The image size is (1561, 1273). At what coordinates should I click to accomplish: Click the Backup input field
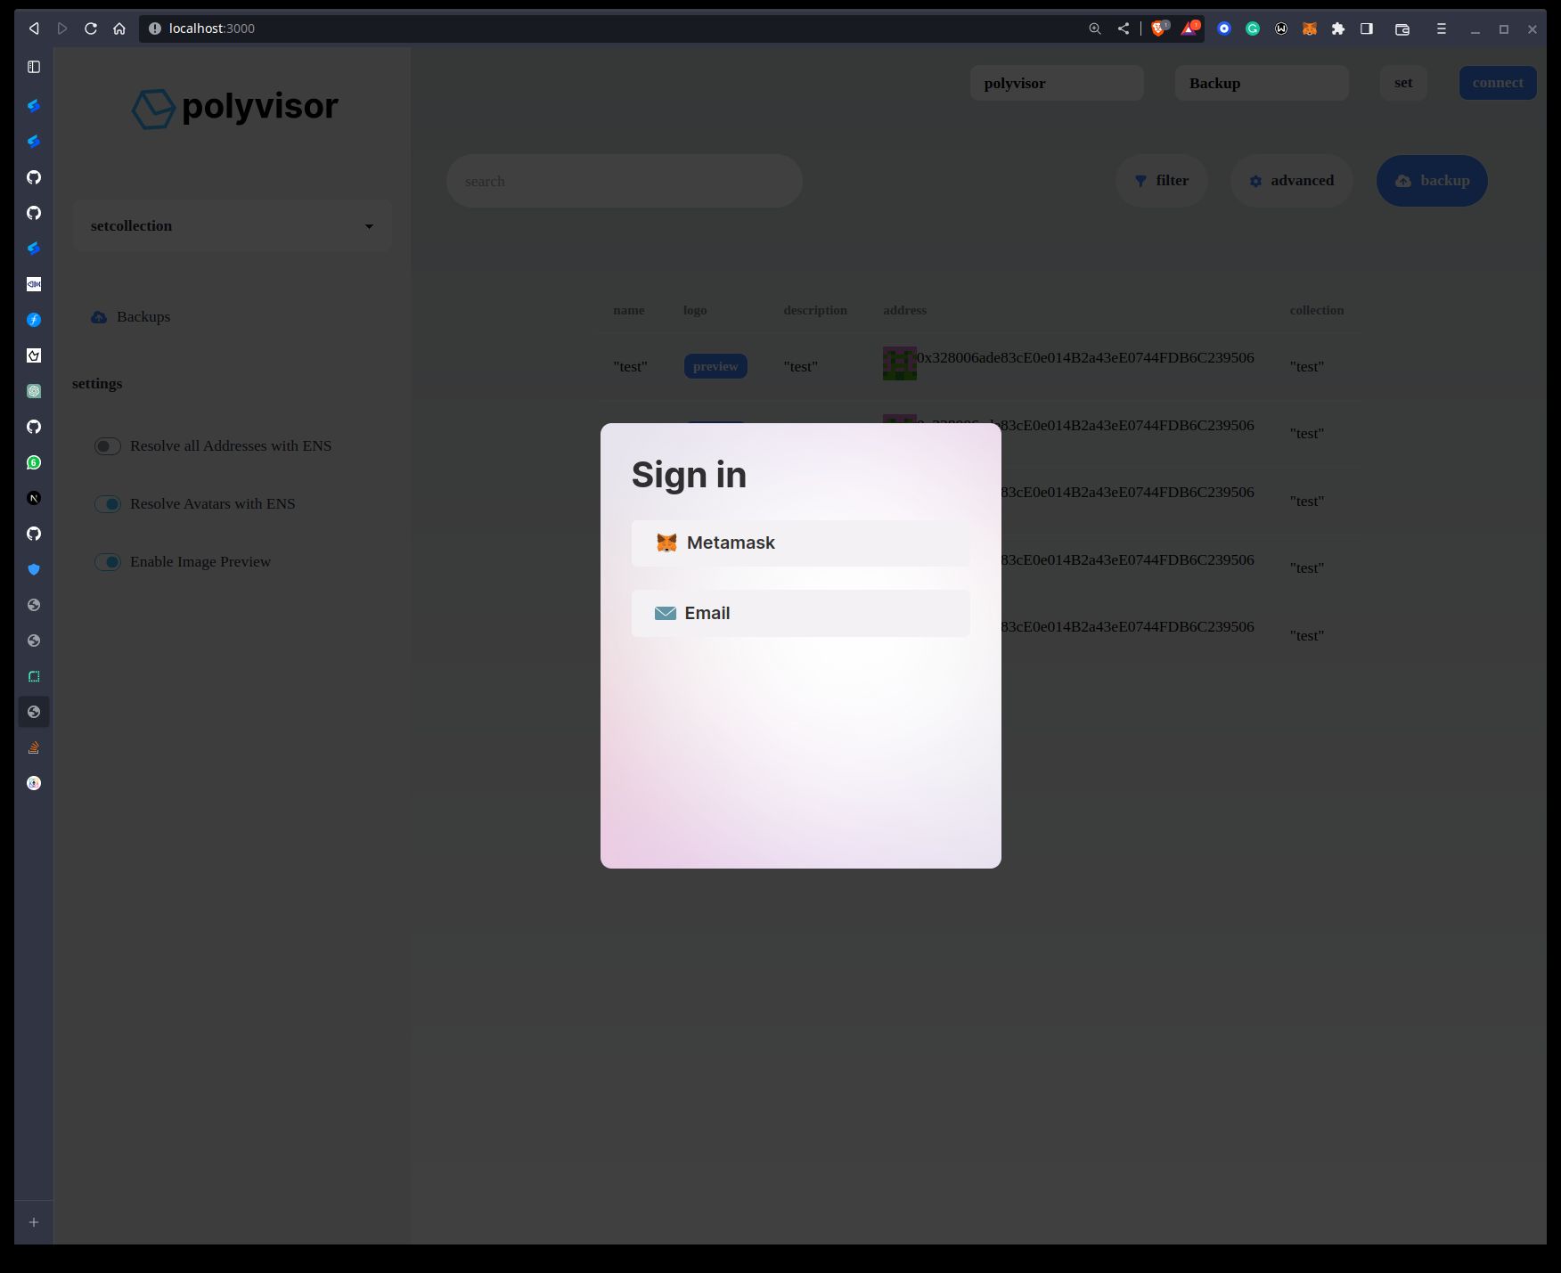point(1262,83)
